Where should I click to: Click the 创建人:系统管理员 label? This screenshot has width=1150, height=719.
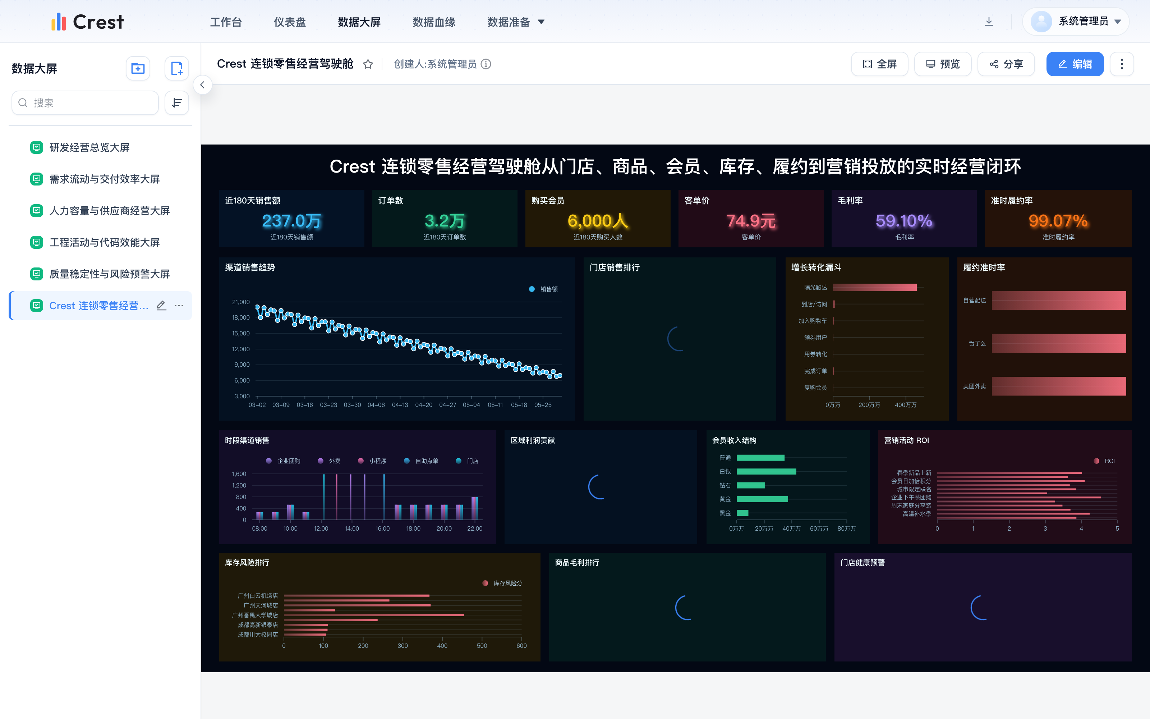[x=435, y=64]
